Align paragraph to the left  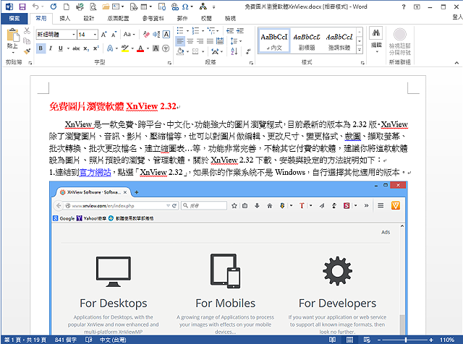(x=180, y=41)
